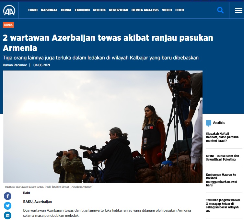Click the BAKU, Azerbaijan dateline
This screenshot has height=220, width=244.
coord(38,202)
